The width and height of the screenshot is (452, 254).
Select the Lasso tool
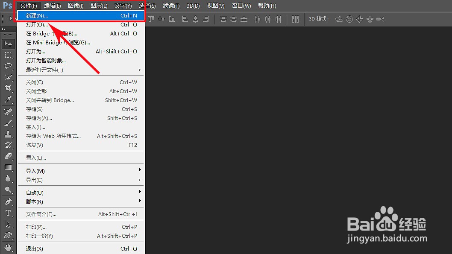(8, 66)
